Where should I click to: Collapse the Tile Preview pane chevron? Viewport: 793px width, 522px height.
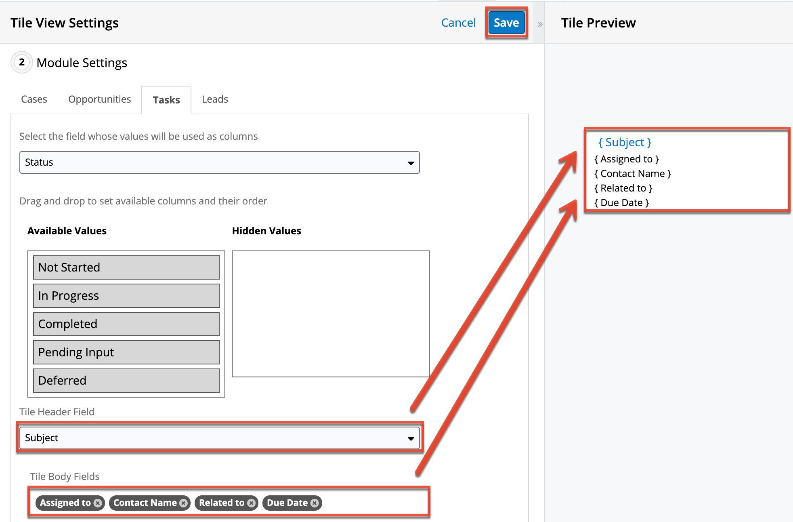click(x=540, y=24)
